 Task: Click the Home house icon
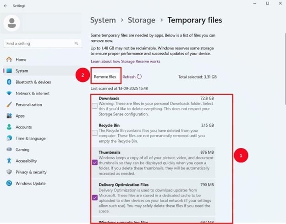click(9, 59)
